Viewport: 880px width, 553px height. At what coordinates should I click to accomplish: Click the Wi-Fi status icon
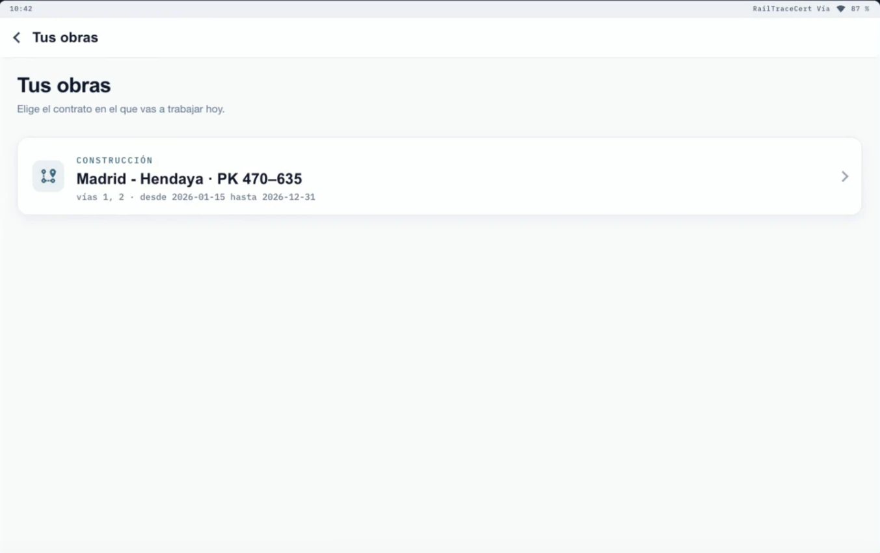[840, 9]
